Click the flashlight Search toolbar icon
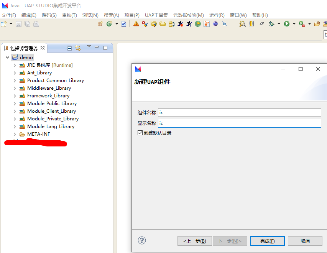 242,24
